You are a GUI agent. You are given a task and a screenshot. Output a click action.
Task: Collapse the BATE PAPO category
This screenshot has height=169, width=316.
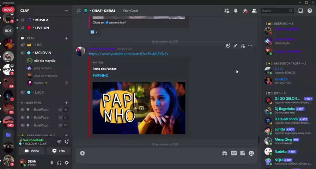point(34,103)
